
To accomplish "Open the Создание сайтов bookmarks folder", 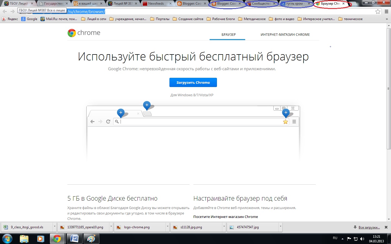I will tap(188, 19).
